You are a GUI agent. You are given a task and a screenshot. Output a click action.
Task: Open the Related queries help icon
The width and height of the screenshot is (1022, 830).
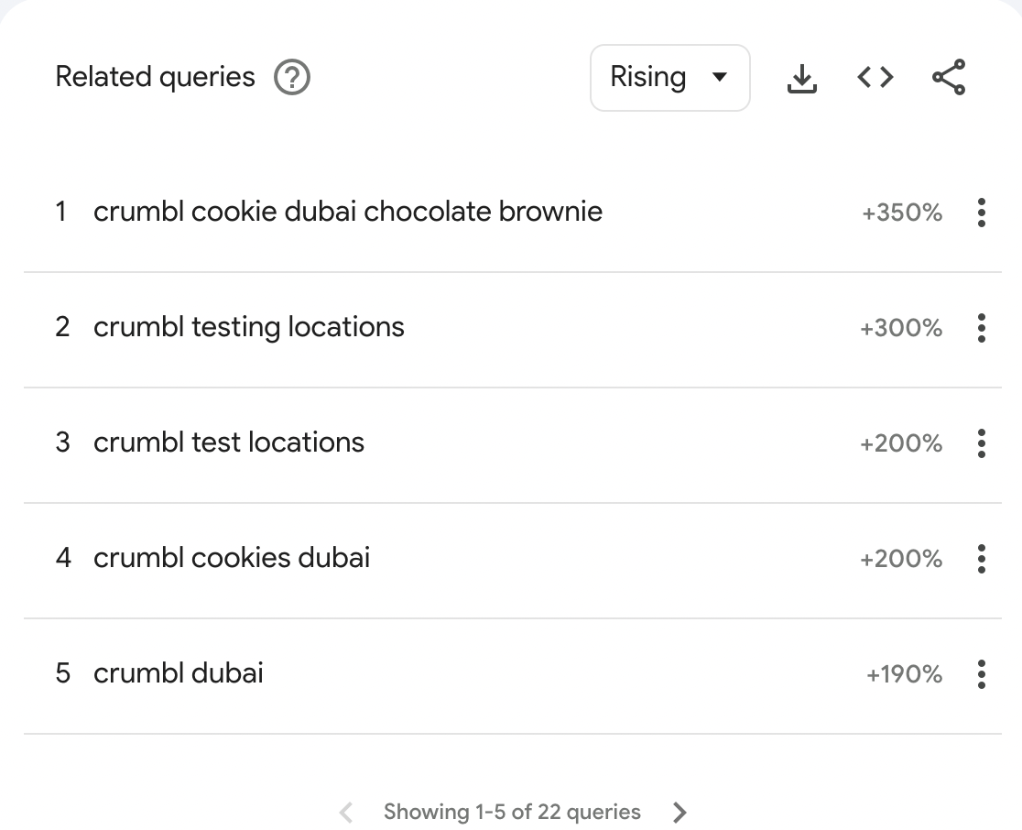click(292, 77)
